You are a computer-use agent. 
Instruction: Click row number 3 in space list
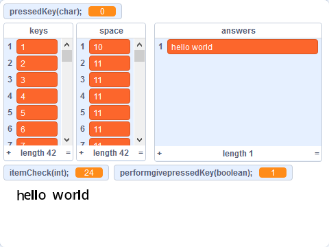point(82,80)
